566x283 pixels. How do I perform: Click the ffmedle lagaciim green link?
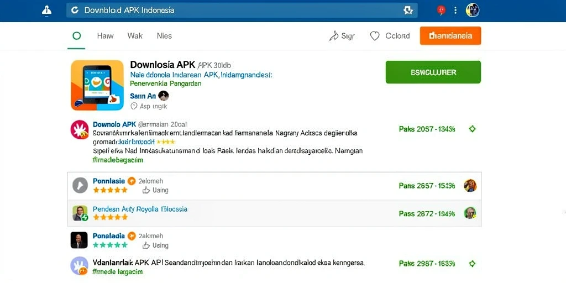pyautogui.click(x=117, y=271)
